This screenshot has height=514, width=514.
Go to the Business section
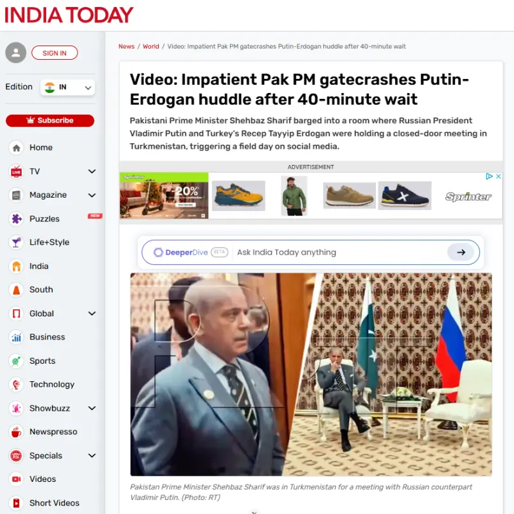click(x=47, y=337)
